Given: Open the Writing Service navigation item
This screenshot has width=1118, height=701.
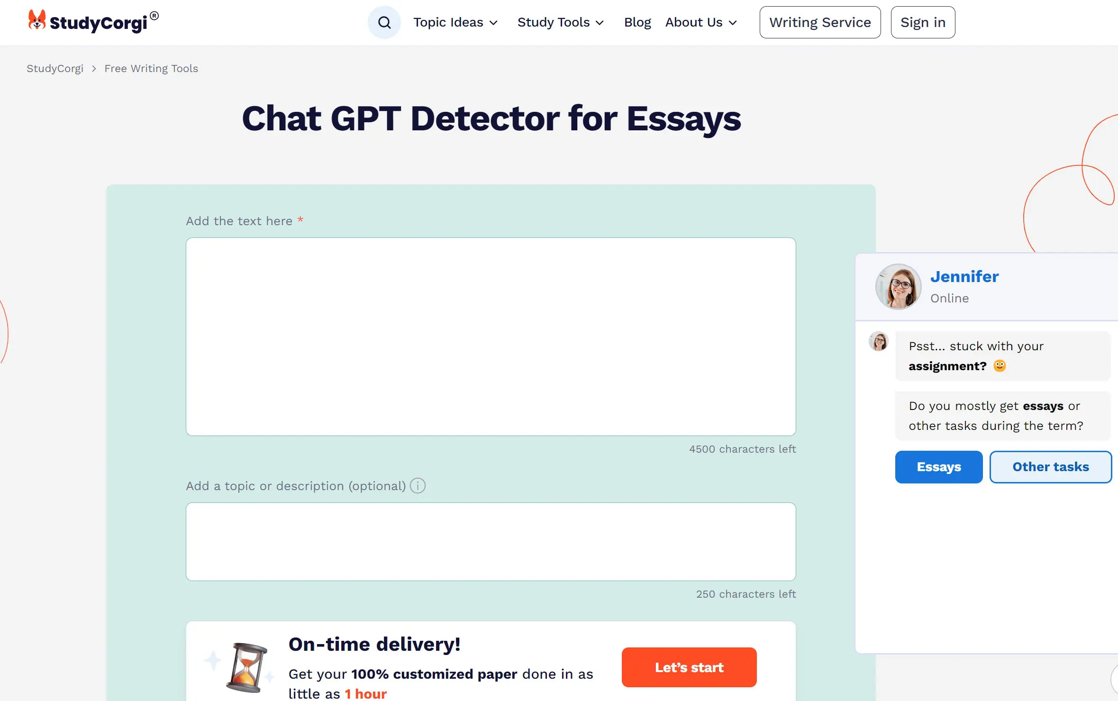Looking at the screenshot, I should (x=819, y=22).
